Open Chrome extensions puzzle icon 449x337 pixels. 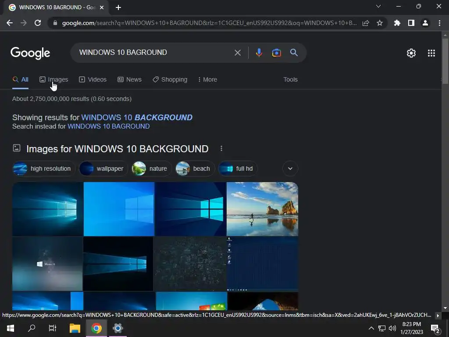[397, 23]
